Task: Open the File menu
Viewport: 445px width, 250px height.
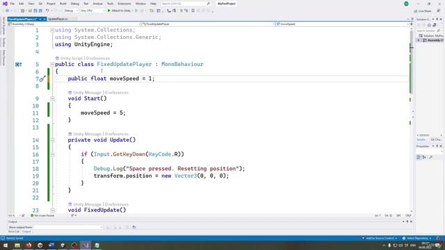Action: click(13, 3)
